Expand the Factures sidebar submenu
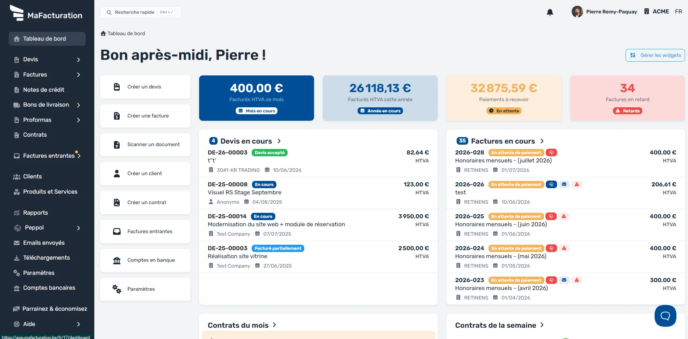The height and width of the screenshot is (339, 688). (x=78, y=75)
